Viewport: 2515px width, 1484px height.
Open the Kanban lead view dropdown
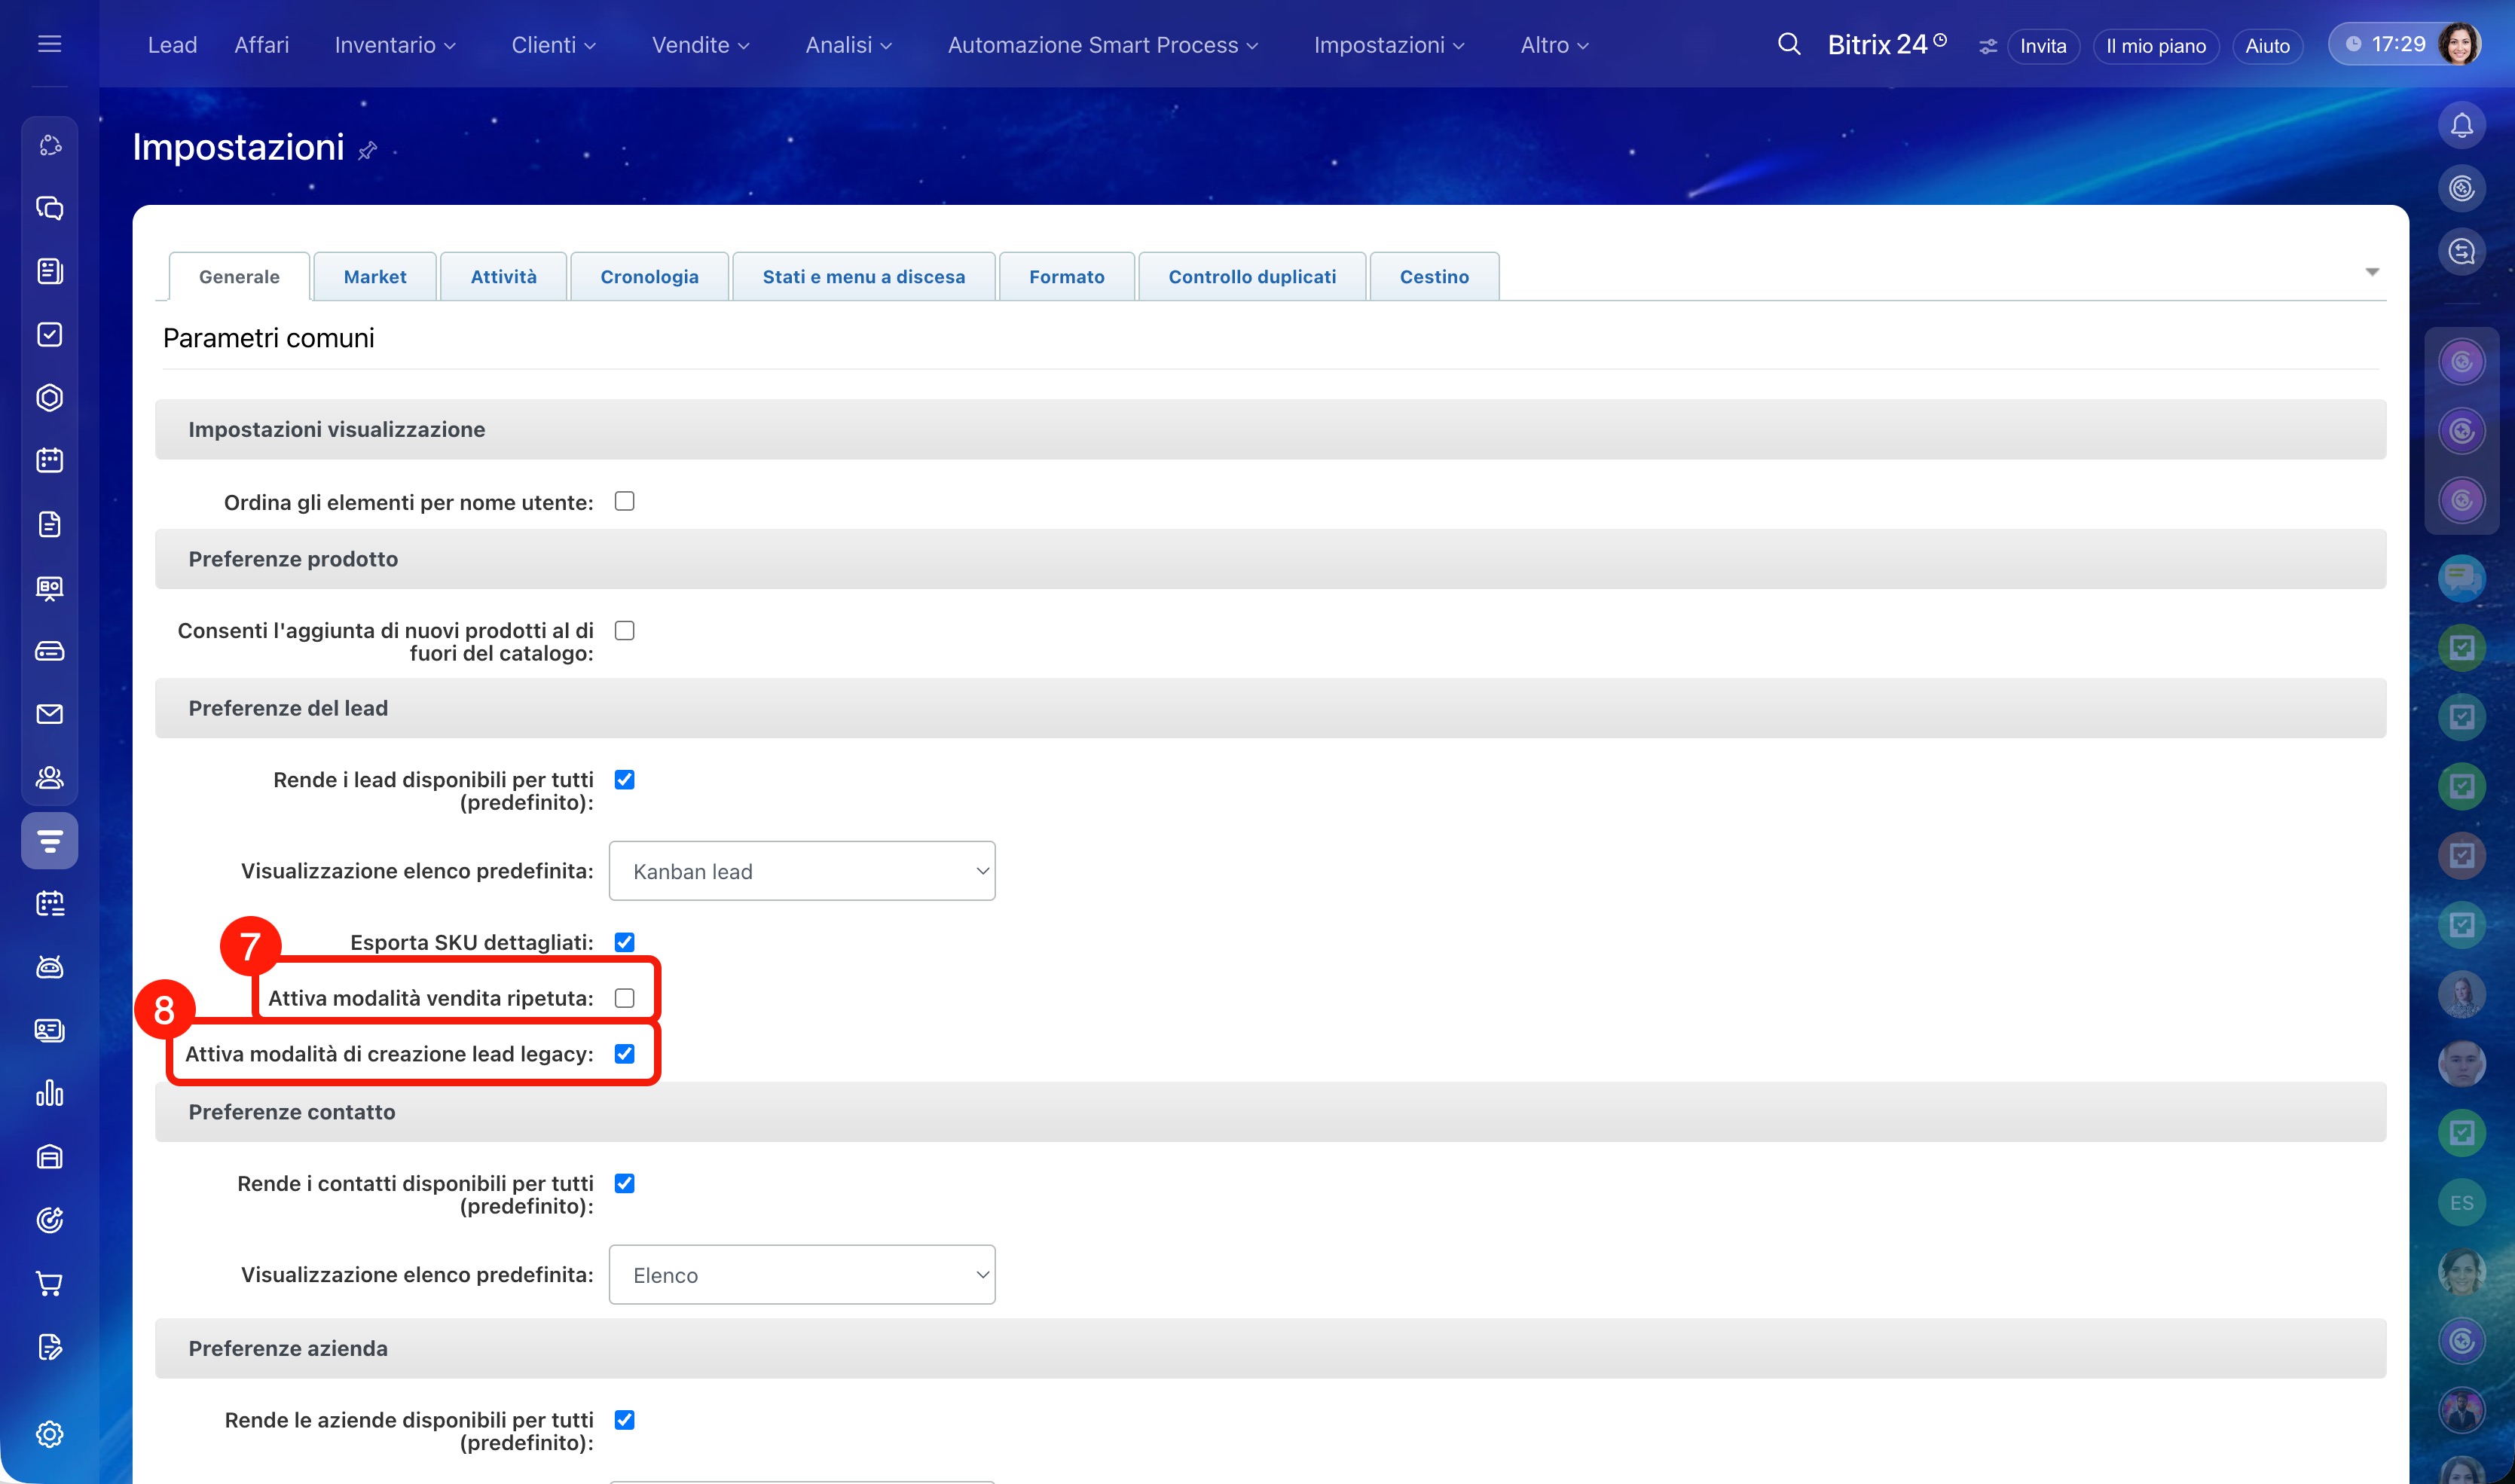[x=801, y=871]
